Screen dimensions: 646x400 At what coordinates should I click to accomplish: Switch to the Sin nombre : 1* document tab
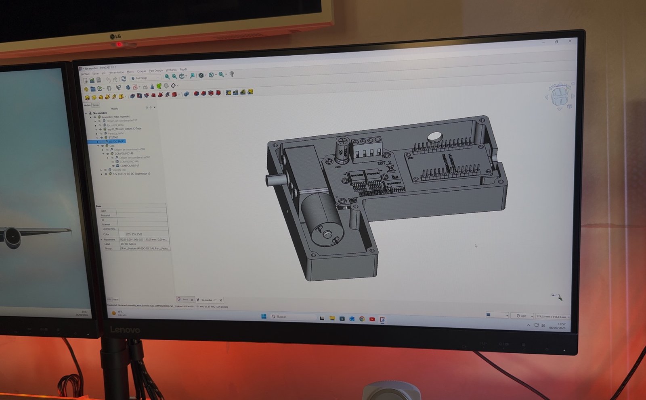209,300
